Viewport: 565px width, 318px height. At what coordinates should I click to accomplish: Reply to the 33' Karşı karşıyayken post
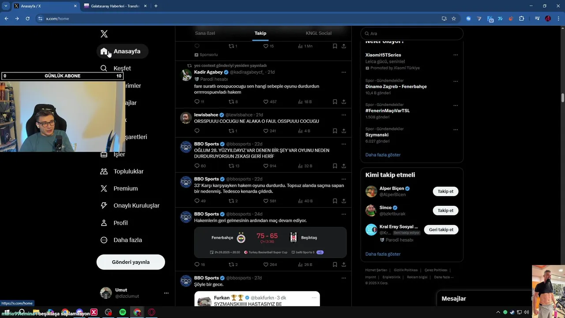[x=197, y=201]
